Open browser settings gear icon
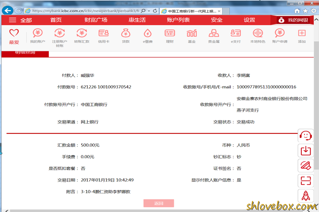Screen dimensions: 319x212 [314, 11]
